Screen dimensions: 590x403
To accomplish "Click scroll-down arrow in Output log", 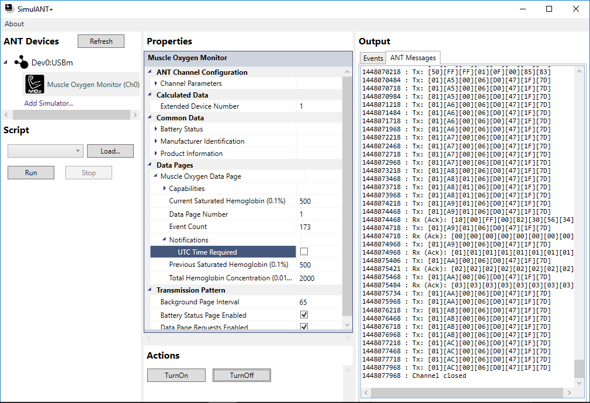I will pyautogui.click(x=579, y=383).
